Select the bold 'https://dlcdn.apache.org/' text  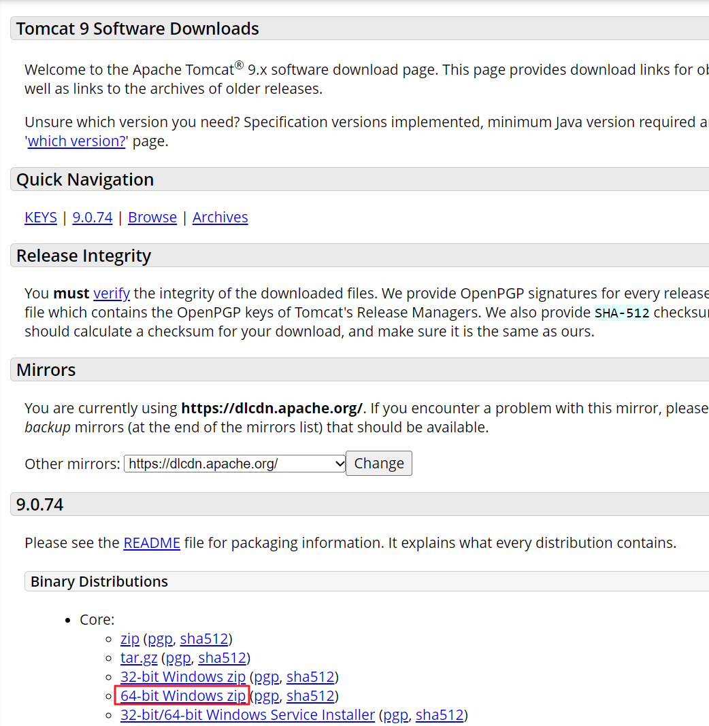pyautogui.click(x=271, y=408)
